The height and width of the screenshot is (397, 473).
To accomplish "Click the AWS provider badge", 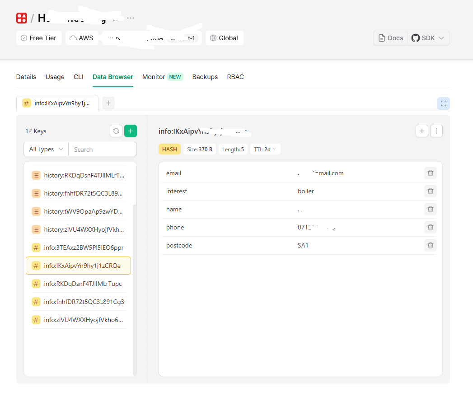I will [82, 38].
